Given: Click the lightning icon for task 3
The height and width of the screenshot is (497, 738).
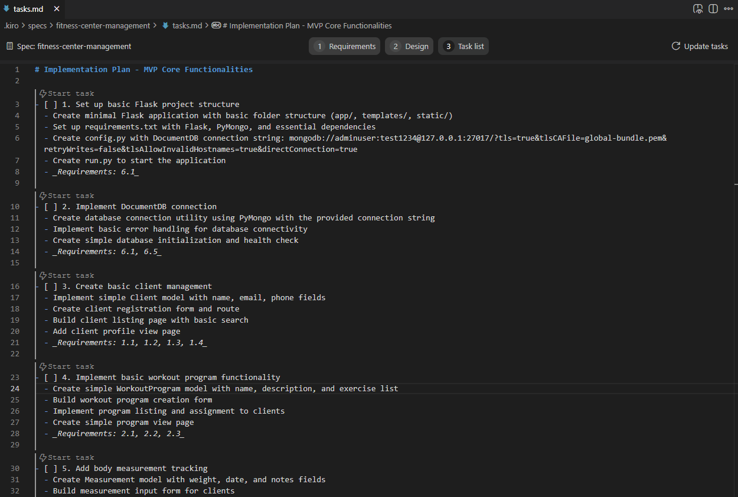Looking at the screenshot, I should pyautogui.click(x=43, y=275).
